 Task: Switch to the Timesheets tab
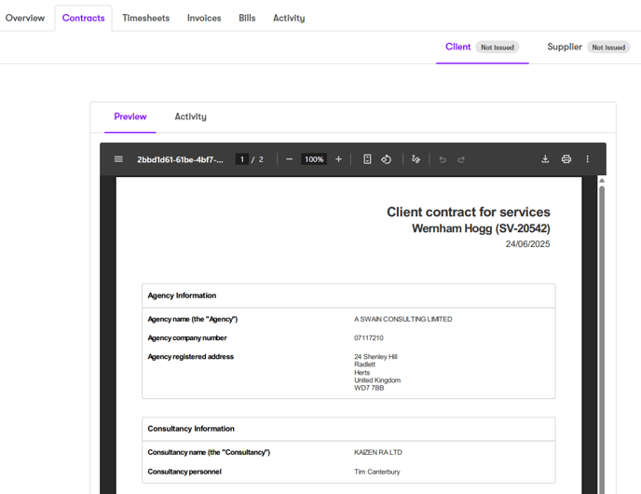pos(145,18)
